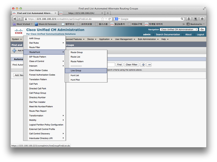
Task: Select Route List in submenu
Action: (x=86, y=57)
